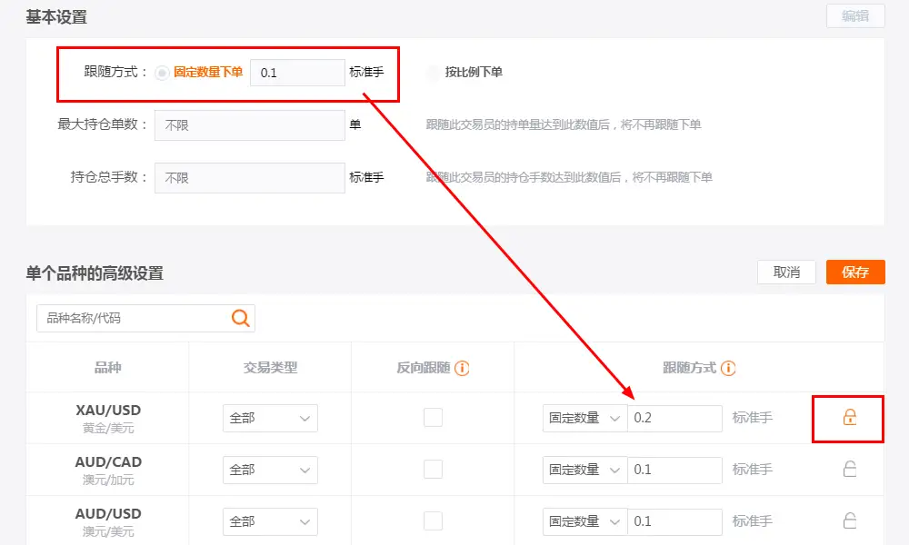The height and width of the screenshot is (545, 909).
Task: Open the 交易类型 dropdown for AUD/USD
Action: click(270, 521)
